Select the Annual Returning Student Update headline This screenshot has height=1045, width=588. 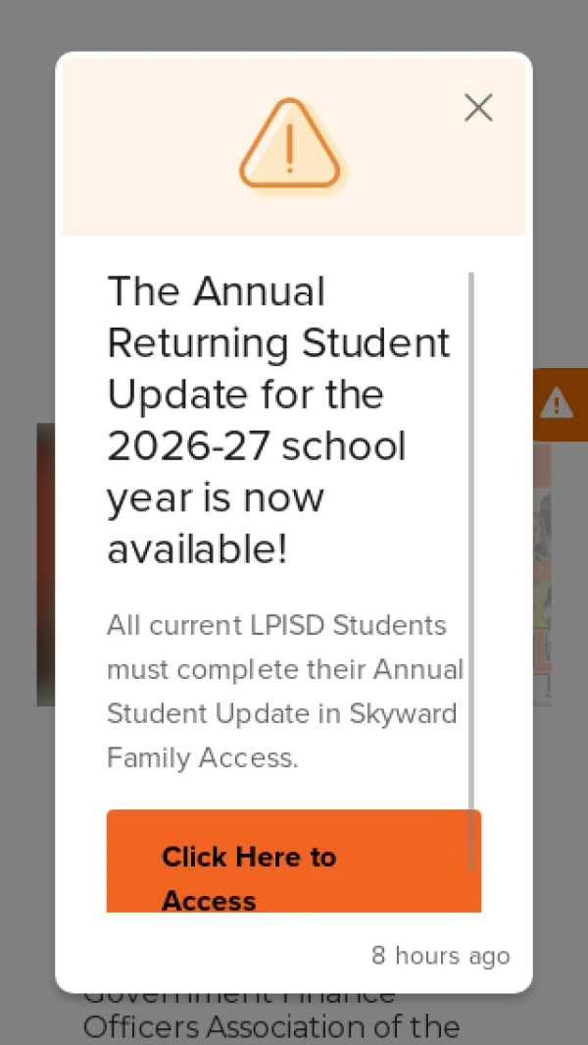(279, 421)
